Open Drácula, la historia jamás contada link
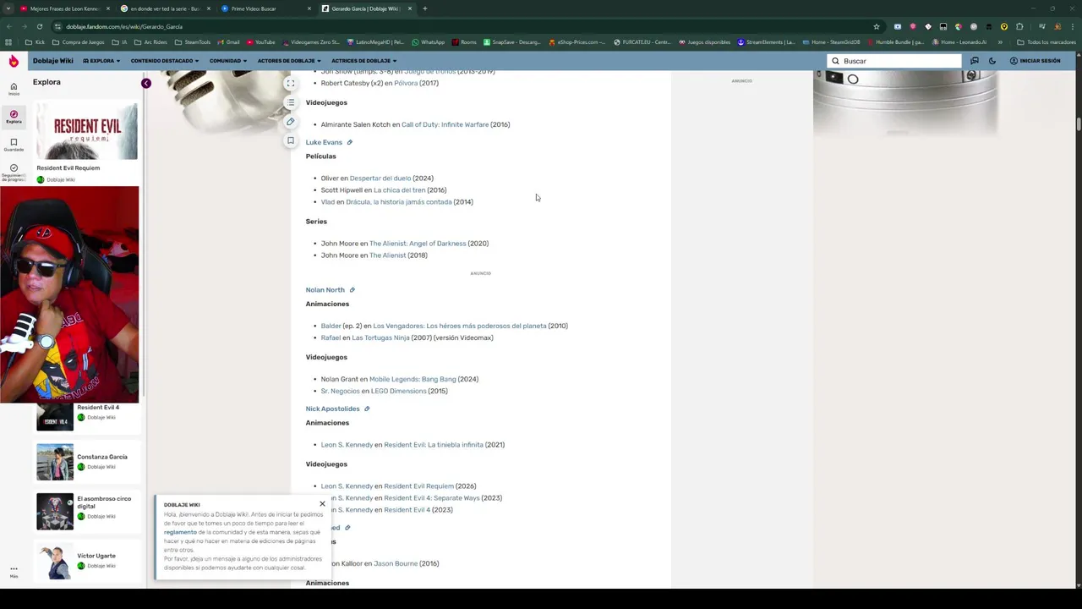1082x609 pixels. coord(398,202)
